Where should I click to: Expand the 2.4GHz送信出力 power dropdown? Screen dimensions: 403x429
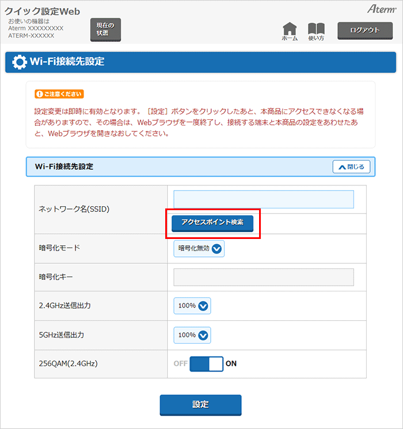tap(192, 306)
